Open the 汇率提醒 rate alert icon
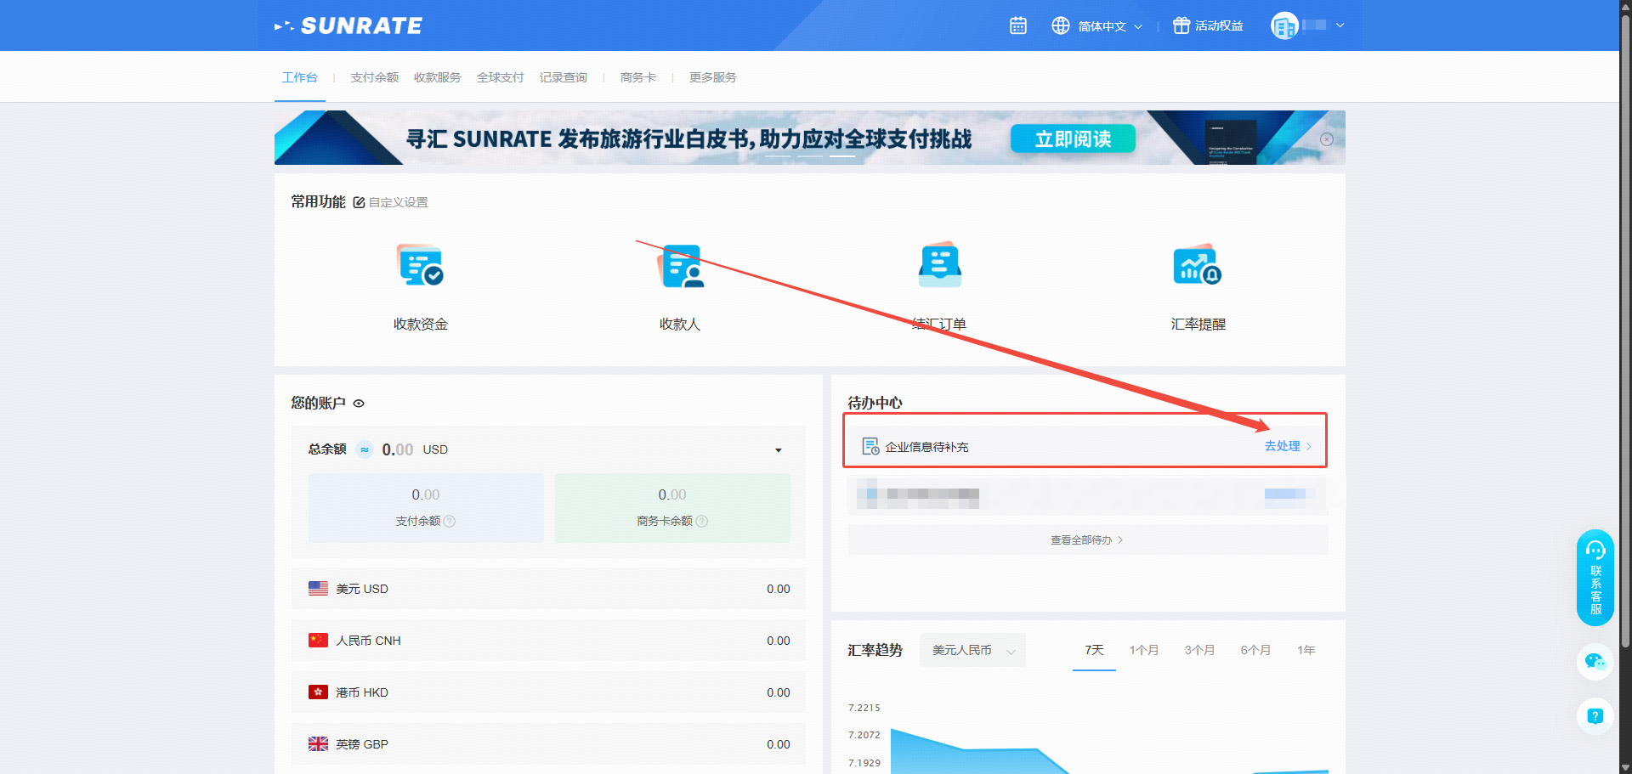Viewport: 1632px width, 774px height. 1198,266
